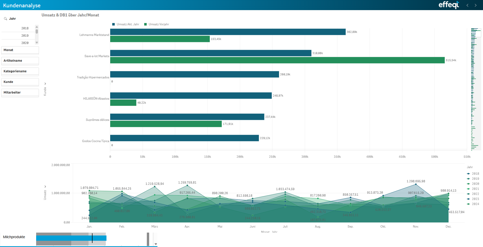
Task: Click the Jahr list scroll-up arrow
Action: click(37, 27)
